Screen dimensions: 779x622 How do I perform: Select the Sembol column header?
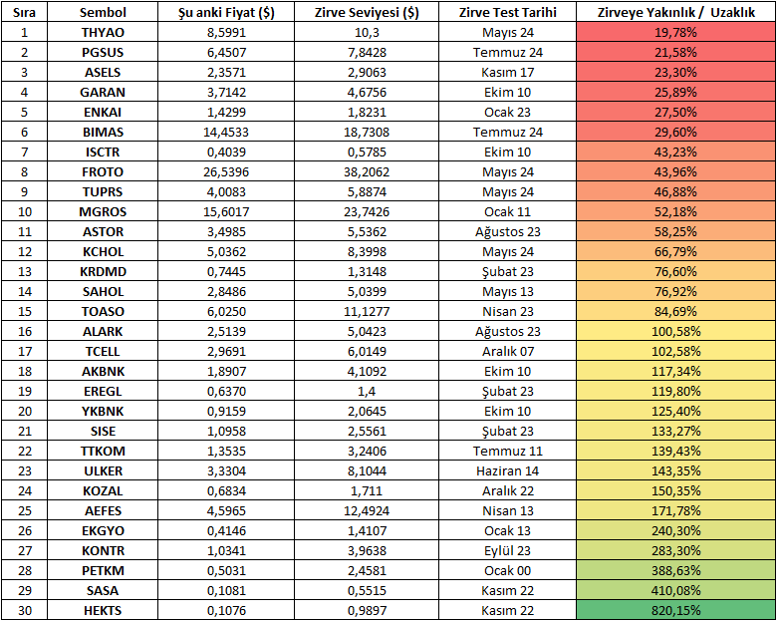103,12
